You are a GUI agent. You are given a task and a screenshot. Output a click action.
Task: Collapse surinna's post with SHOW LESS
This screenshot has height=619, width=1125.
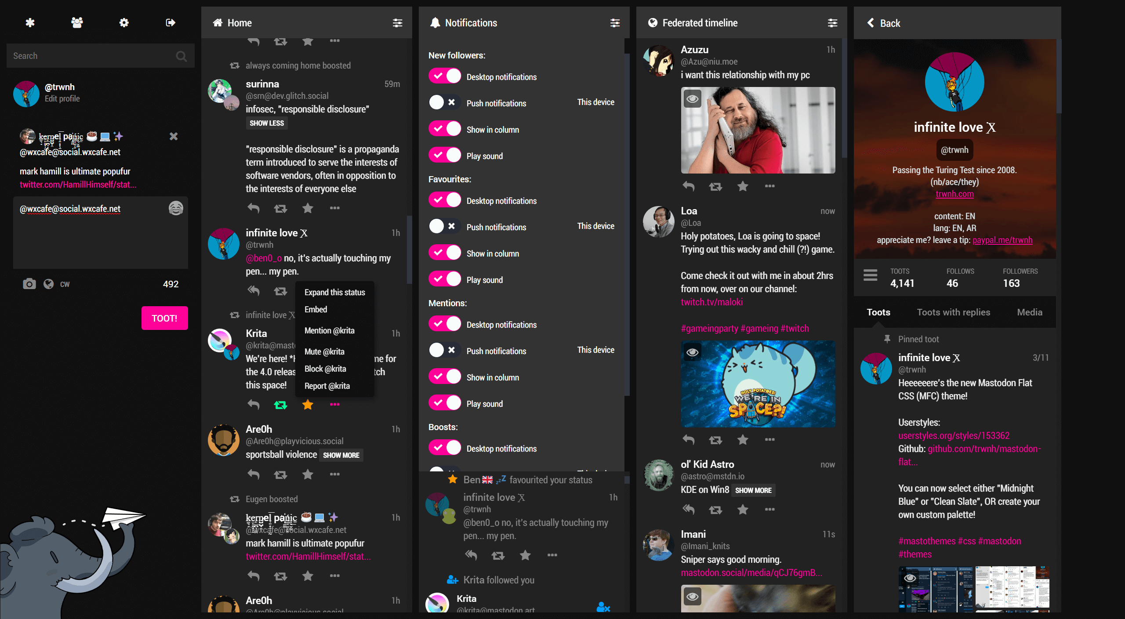tap(267, 123)
